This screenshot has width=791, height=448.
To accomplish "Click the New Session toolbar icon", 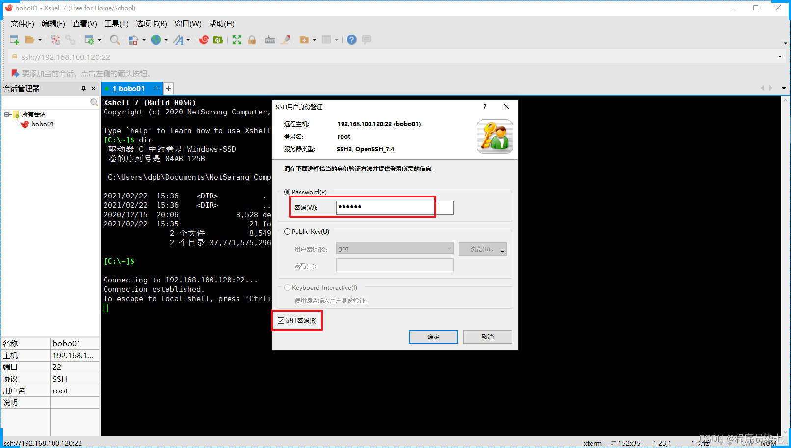I will pos(14,40).
